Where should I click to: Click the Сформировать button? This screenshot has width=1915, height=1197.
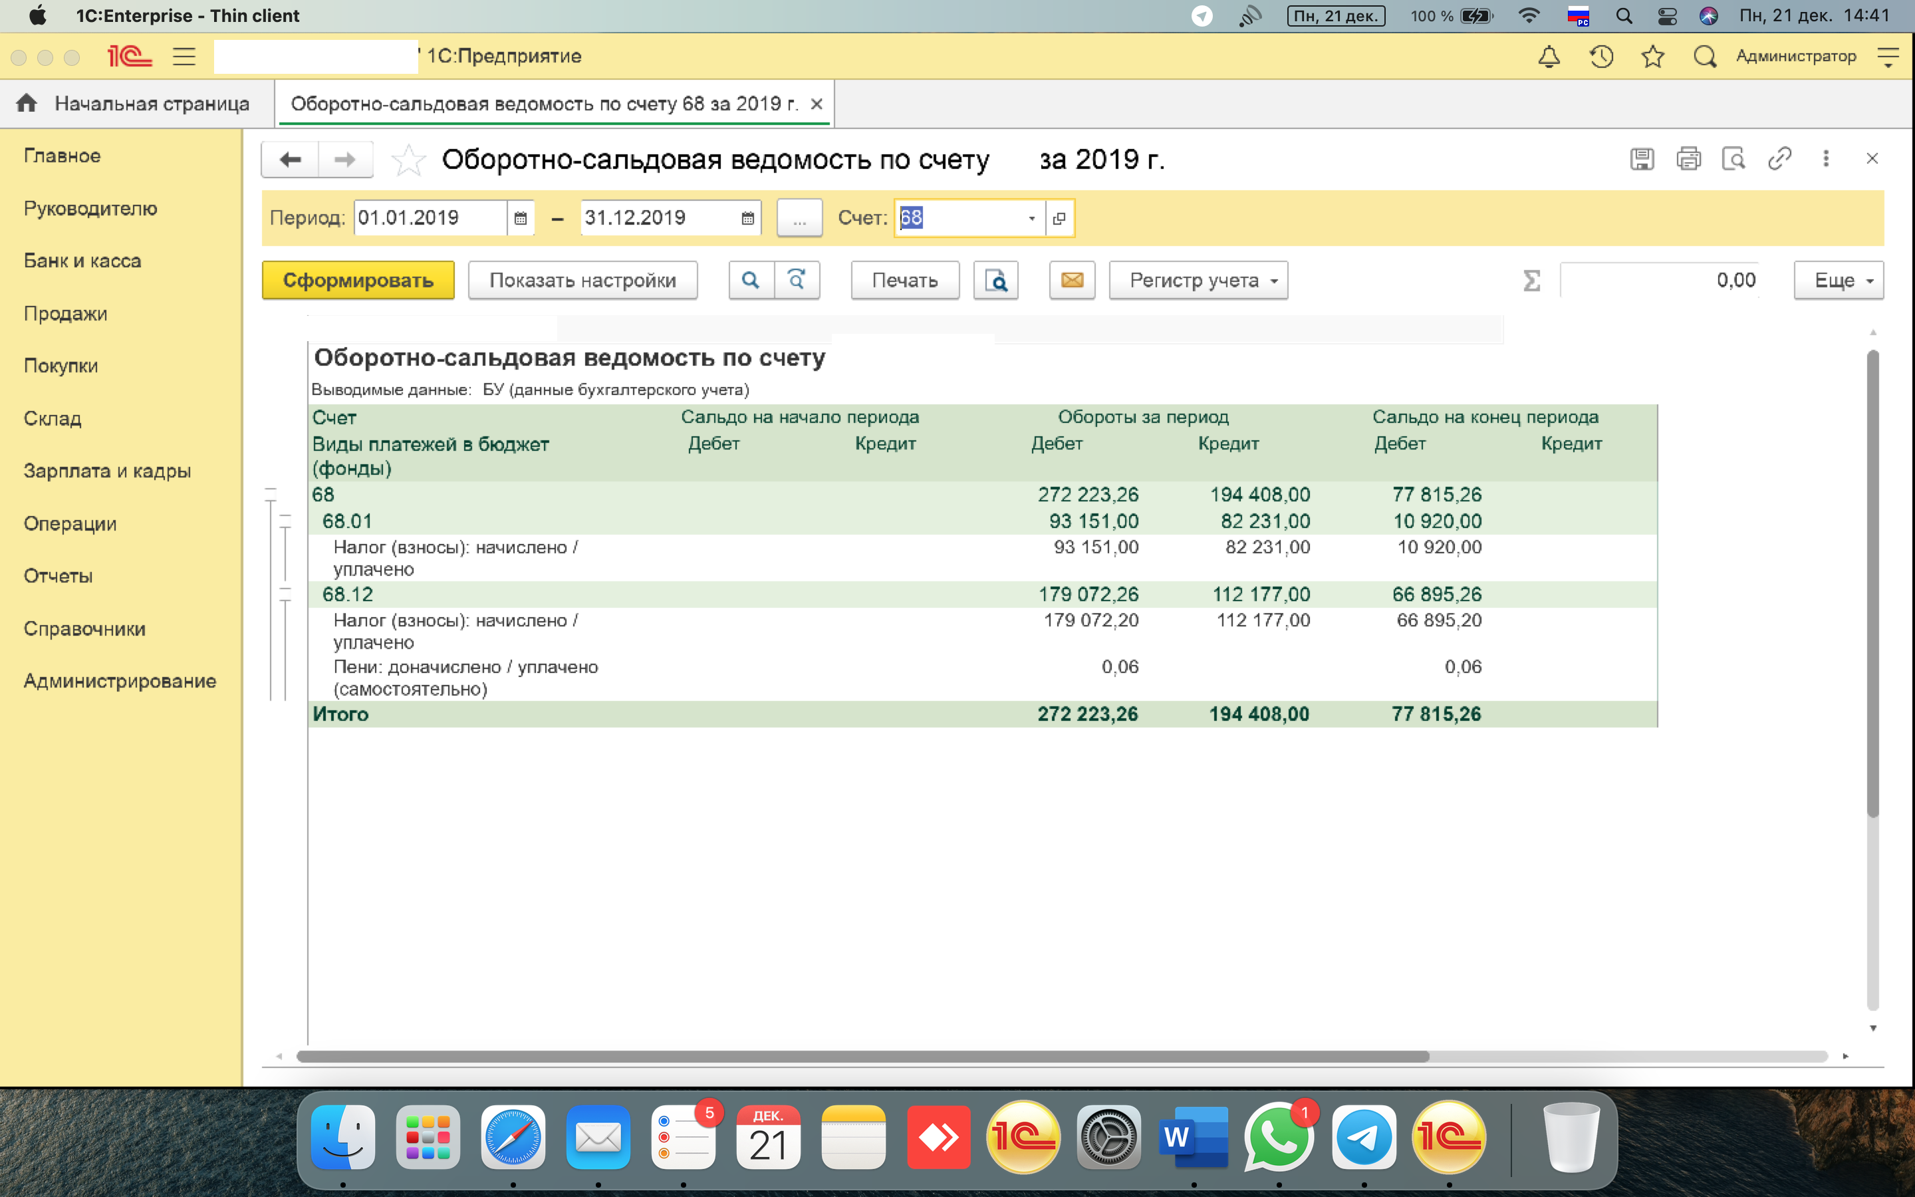(x=358, y=280)
